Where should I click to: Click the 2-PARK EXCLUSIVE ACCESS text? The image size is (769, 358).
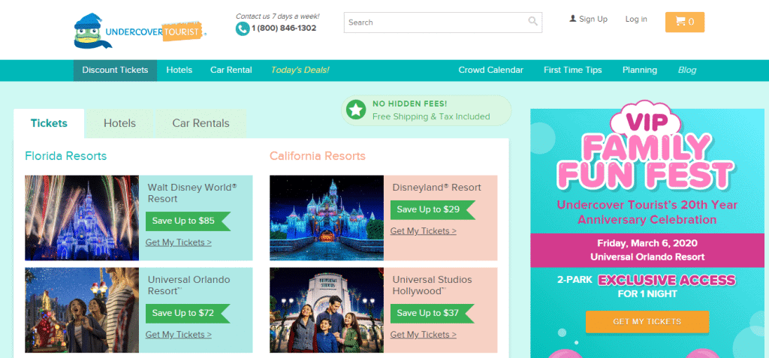pyautogui.click(x=647, y=281)
